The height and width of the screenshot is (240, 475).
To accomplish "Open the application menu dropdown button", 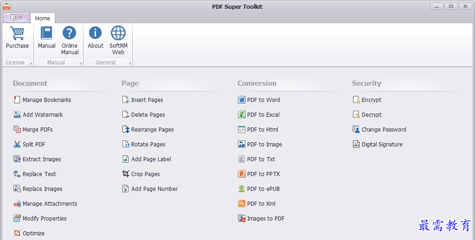I will pos(16,18).
